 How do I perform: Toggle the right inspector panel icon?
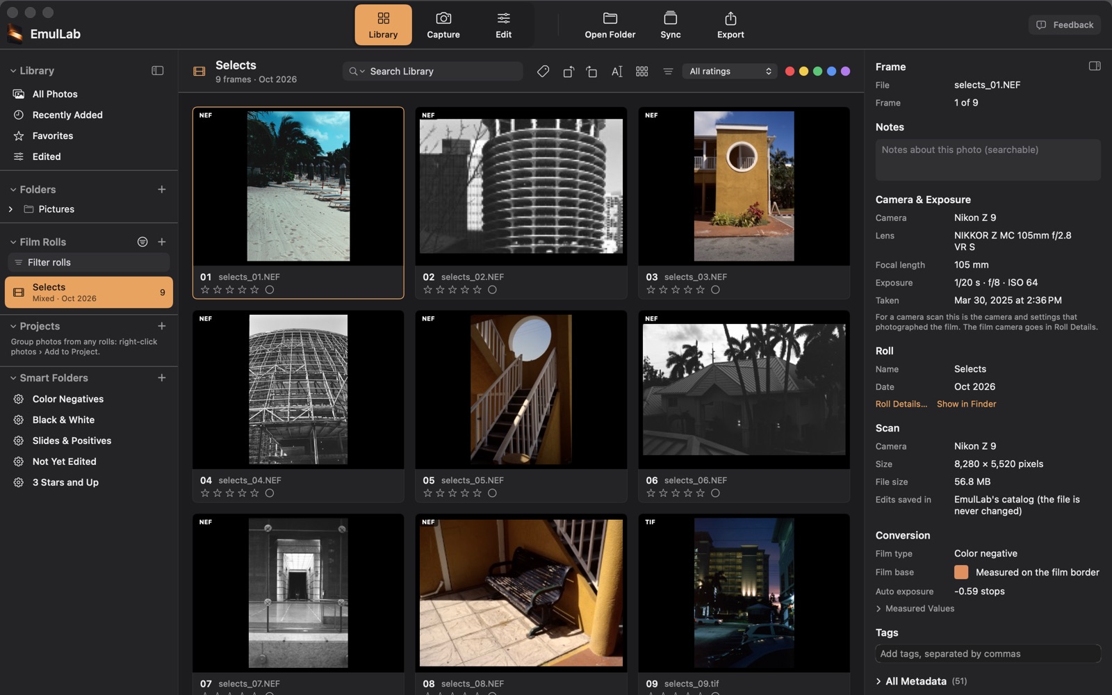coord(1095,66)
